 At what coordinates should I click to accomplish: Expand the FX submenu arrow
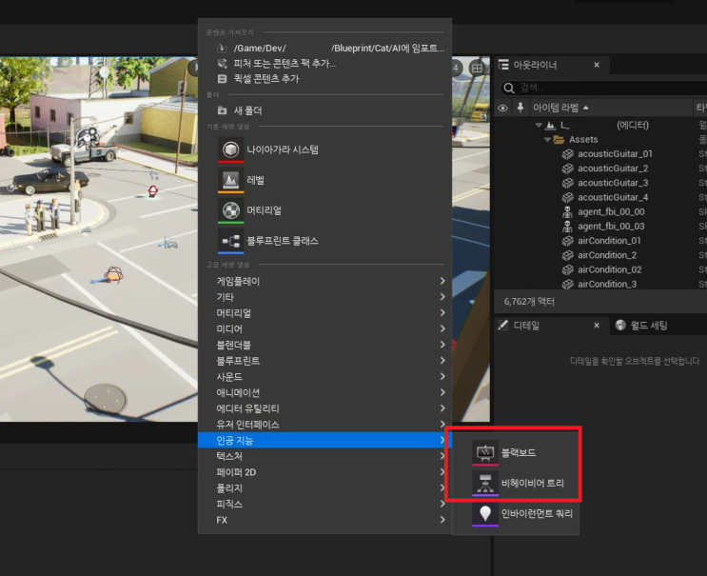pos(442,520)
